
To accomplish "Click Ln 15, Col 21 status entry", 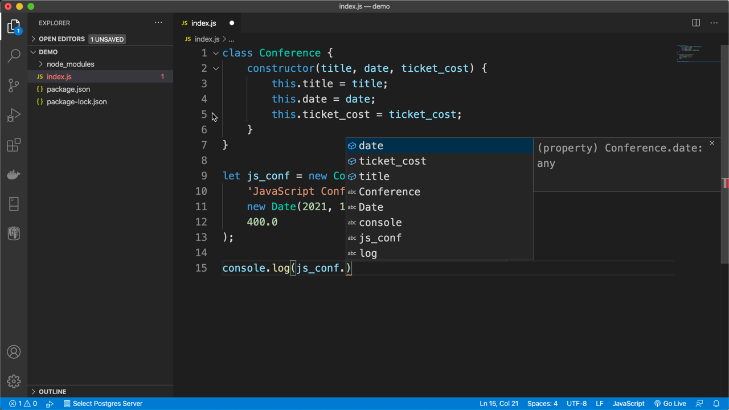I will tap(499, 404).
